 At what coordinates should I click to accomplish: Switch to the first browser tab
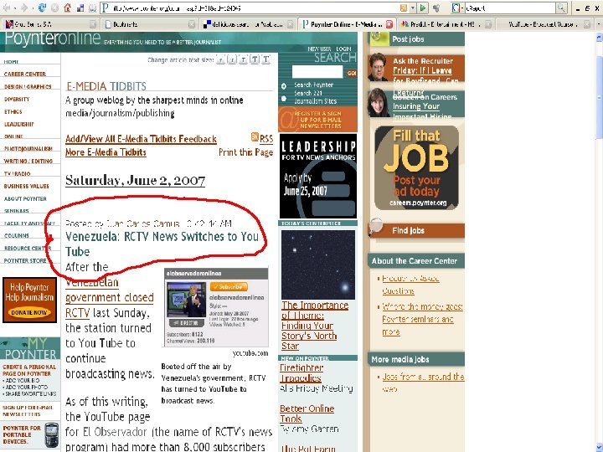pyautogui.click(x=50, y=24)
